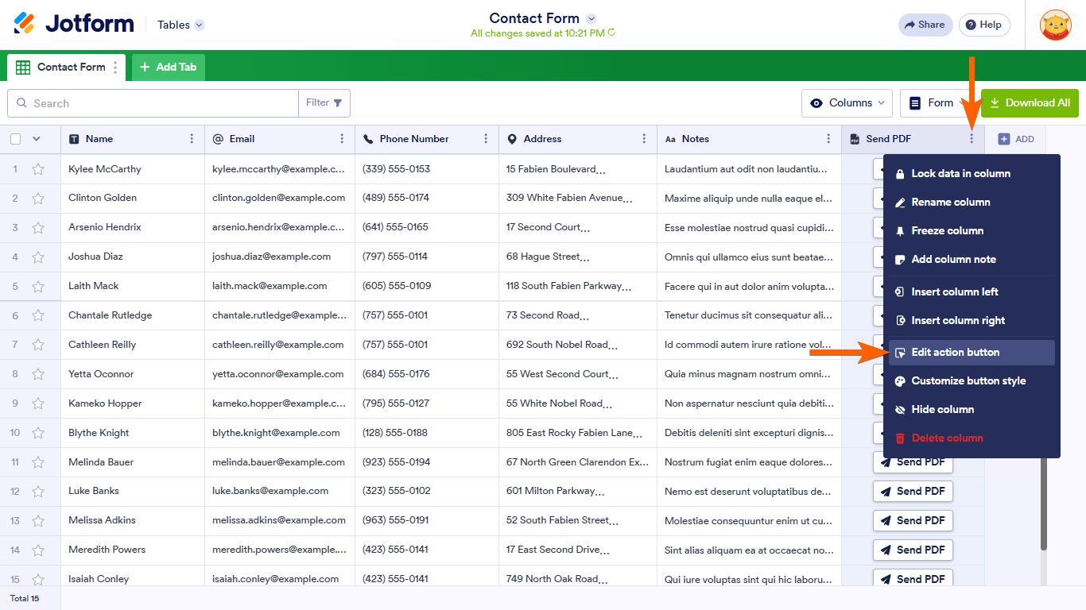Click the three-dot menu on Contact Form tab
1086x610 pixels.
[115, 68]
